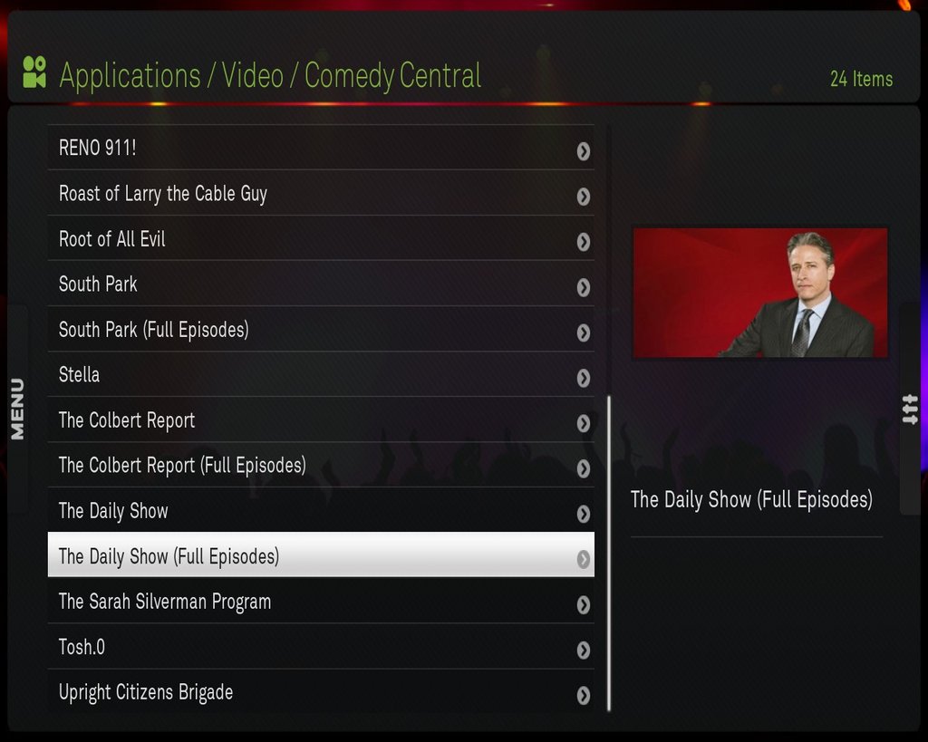
Task: Select RENO 911! from the list
Action: coord(321,148)
